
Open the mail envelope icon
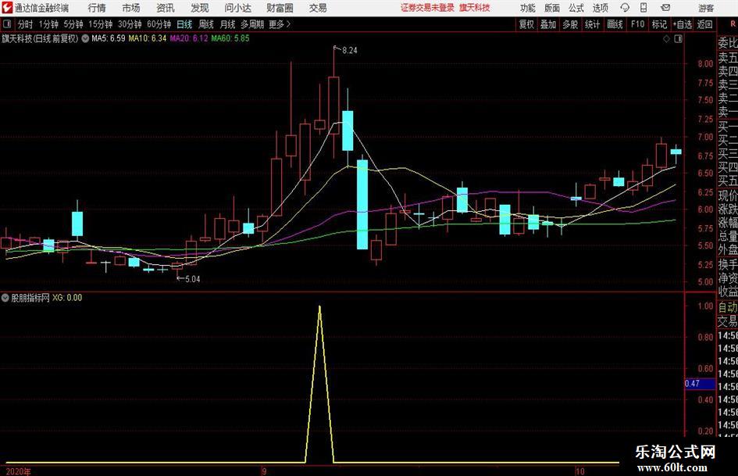pyautogui.click(x=665, y=8)
